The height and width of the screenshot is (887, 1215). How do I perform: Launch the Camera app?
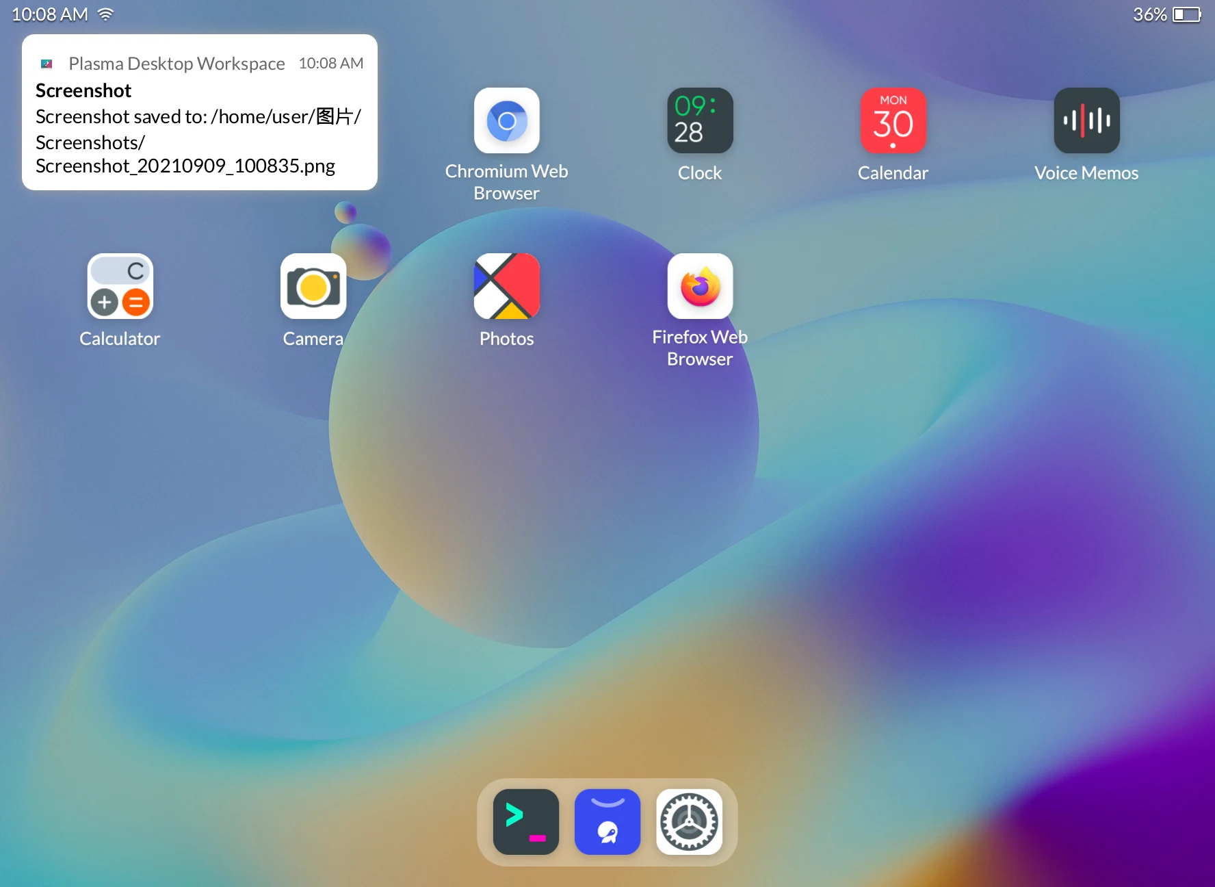(313, 286)
